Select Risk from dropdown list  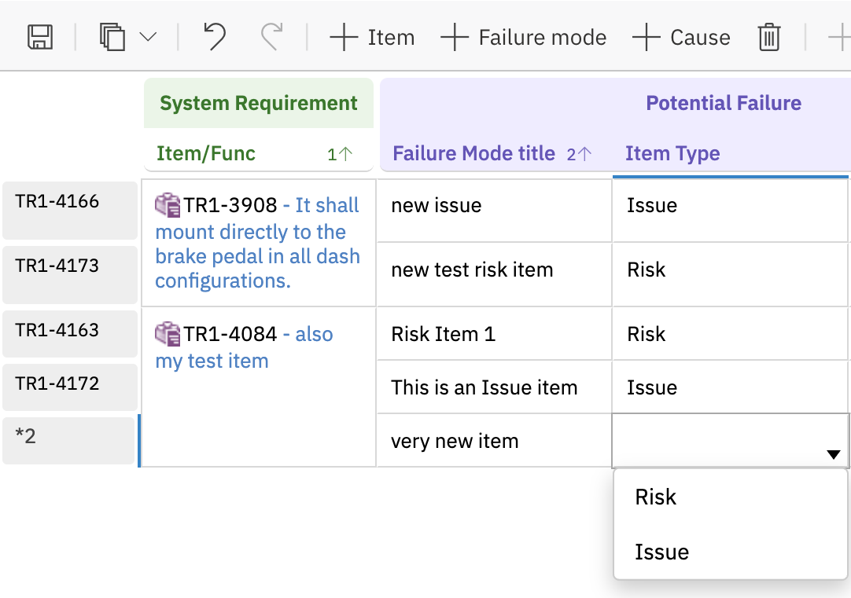click(656, 497)
